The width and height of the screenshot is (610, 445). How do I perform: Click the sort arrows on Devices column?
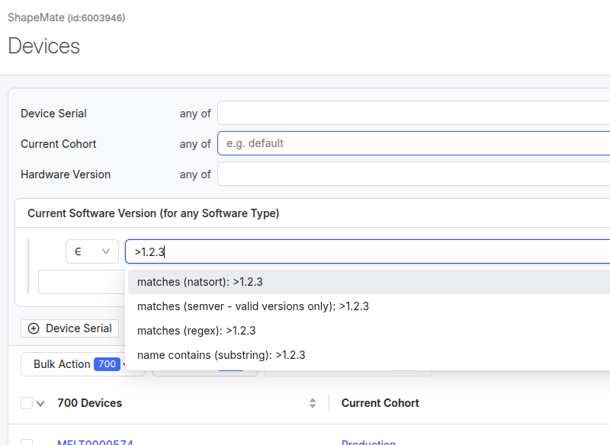(313, 403)
